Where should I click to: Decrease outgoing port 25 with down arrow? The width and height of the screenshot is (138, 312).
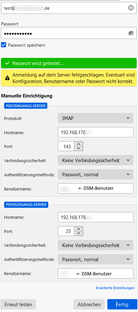pyautogui.click(x=79, y=233)
